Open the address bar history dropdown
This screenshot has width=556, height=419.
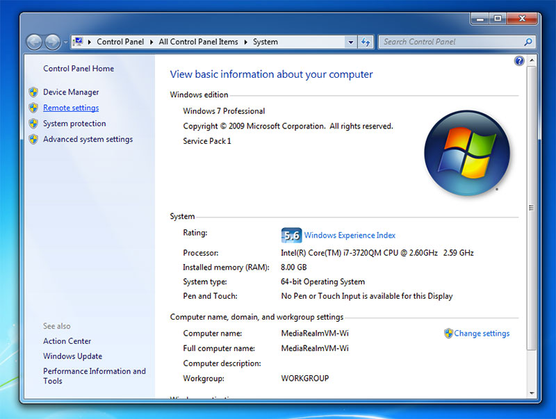click(351, 42)
